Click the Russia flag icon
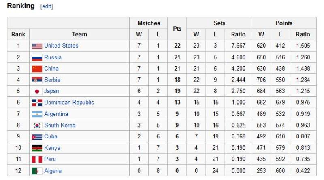This screenshot has width=324, height=180. [37, 57]
